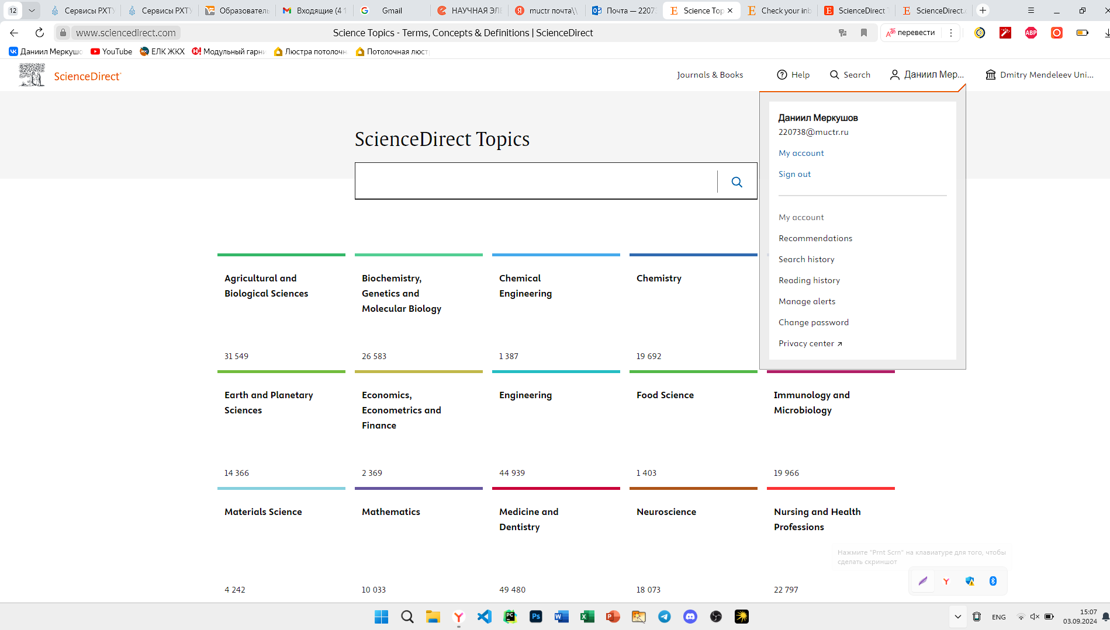Switch to the mucтr почта tab

click(x=547, y=11)
